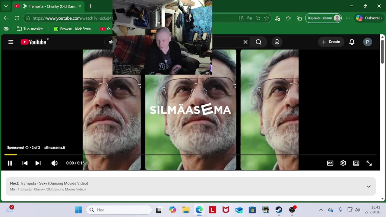Show hidden system tray icons
Viewport: 386px width, 217px height.
pyautogui.click(x=321, y=210)
